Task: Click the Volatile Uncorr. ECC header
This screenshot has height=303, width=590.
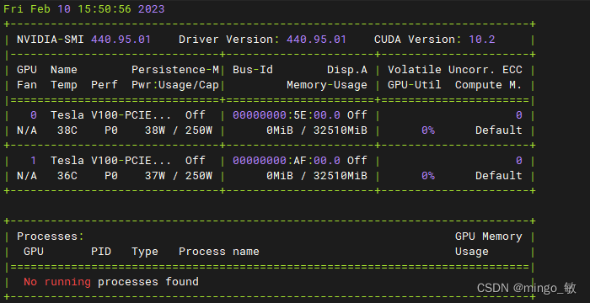Action: tap(455, 70)
